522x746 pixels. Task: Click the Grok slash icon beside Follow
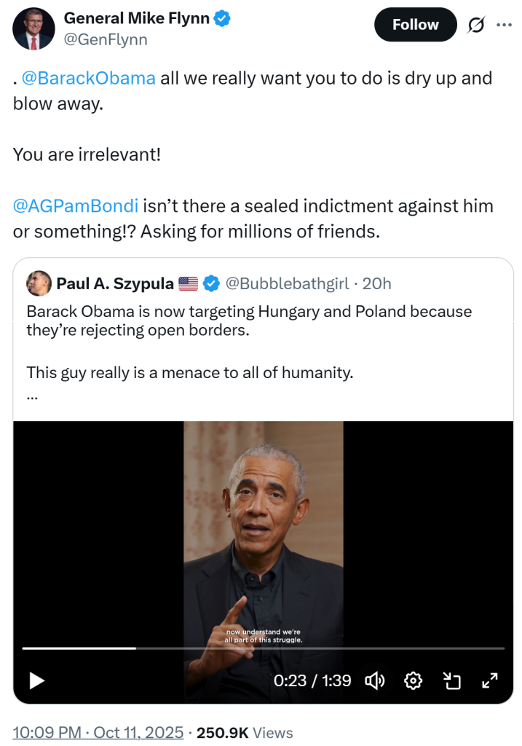[x=476, y=25]
